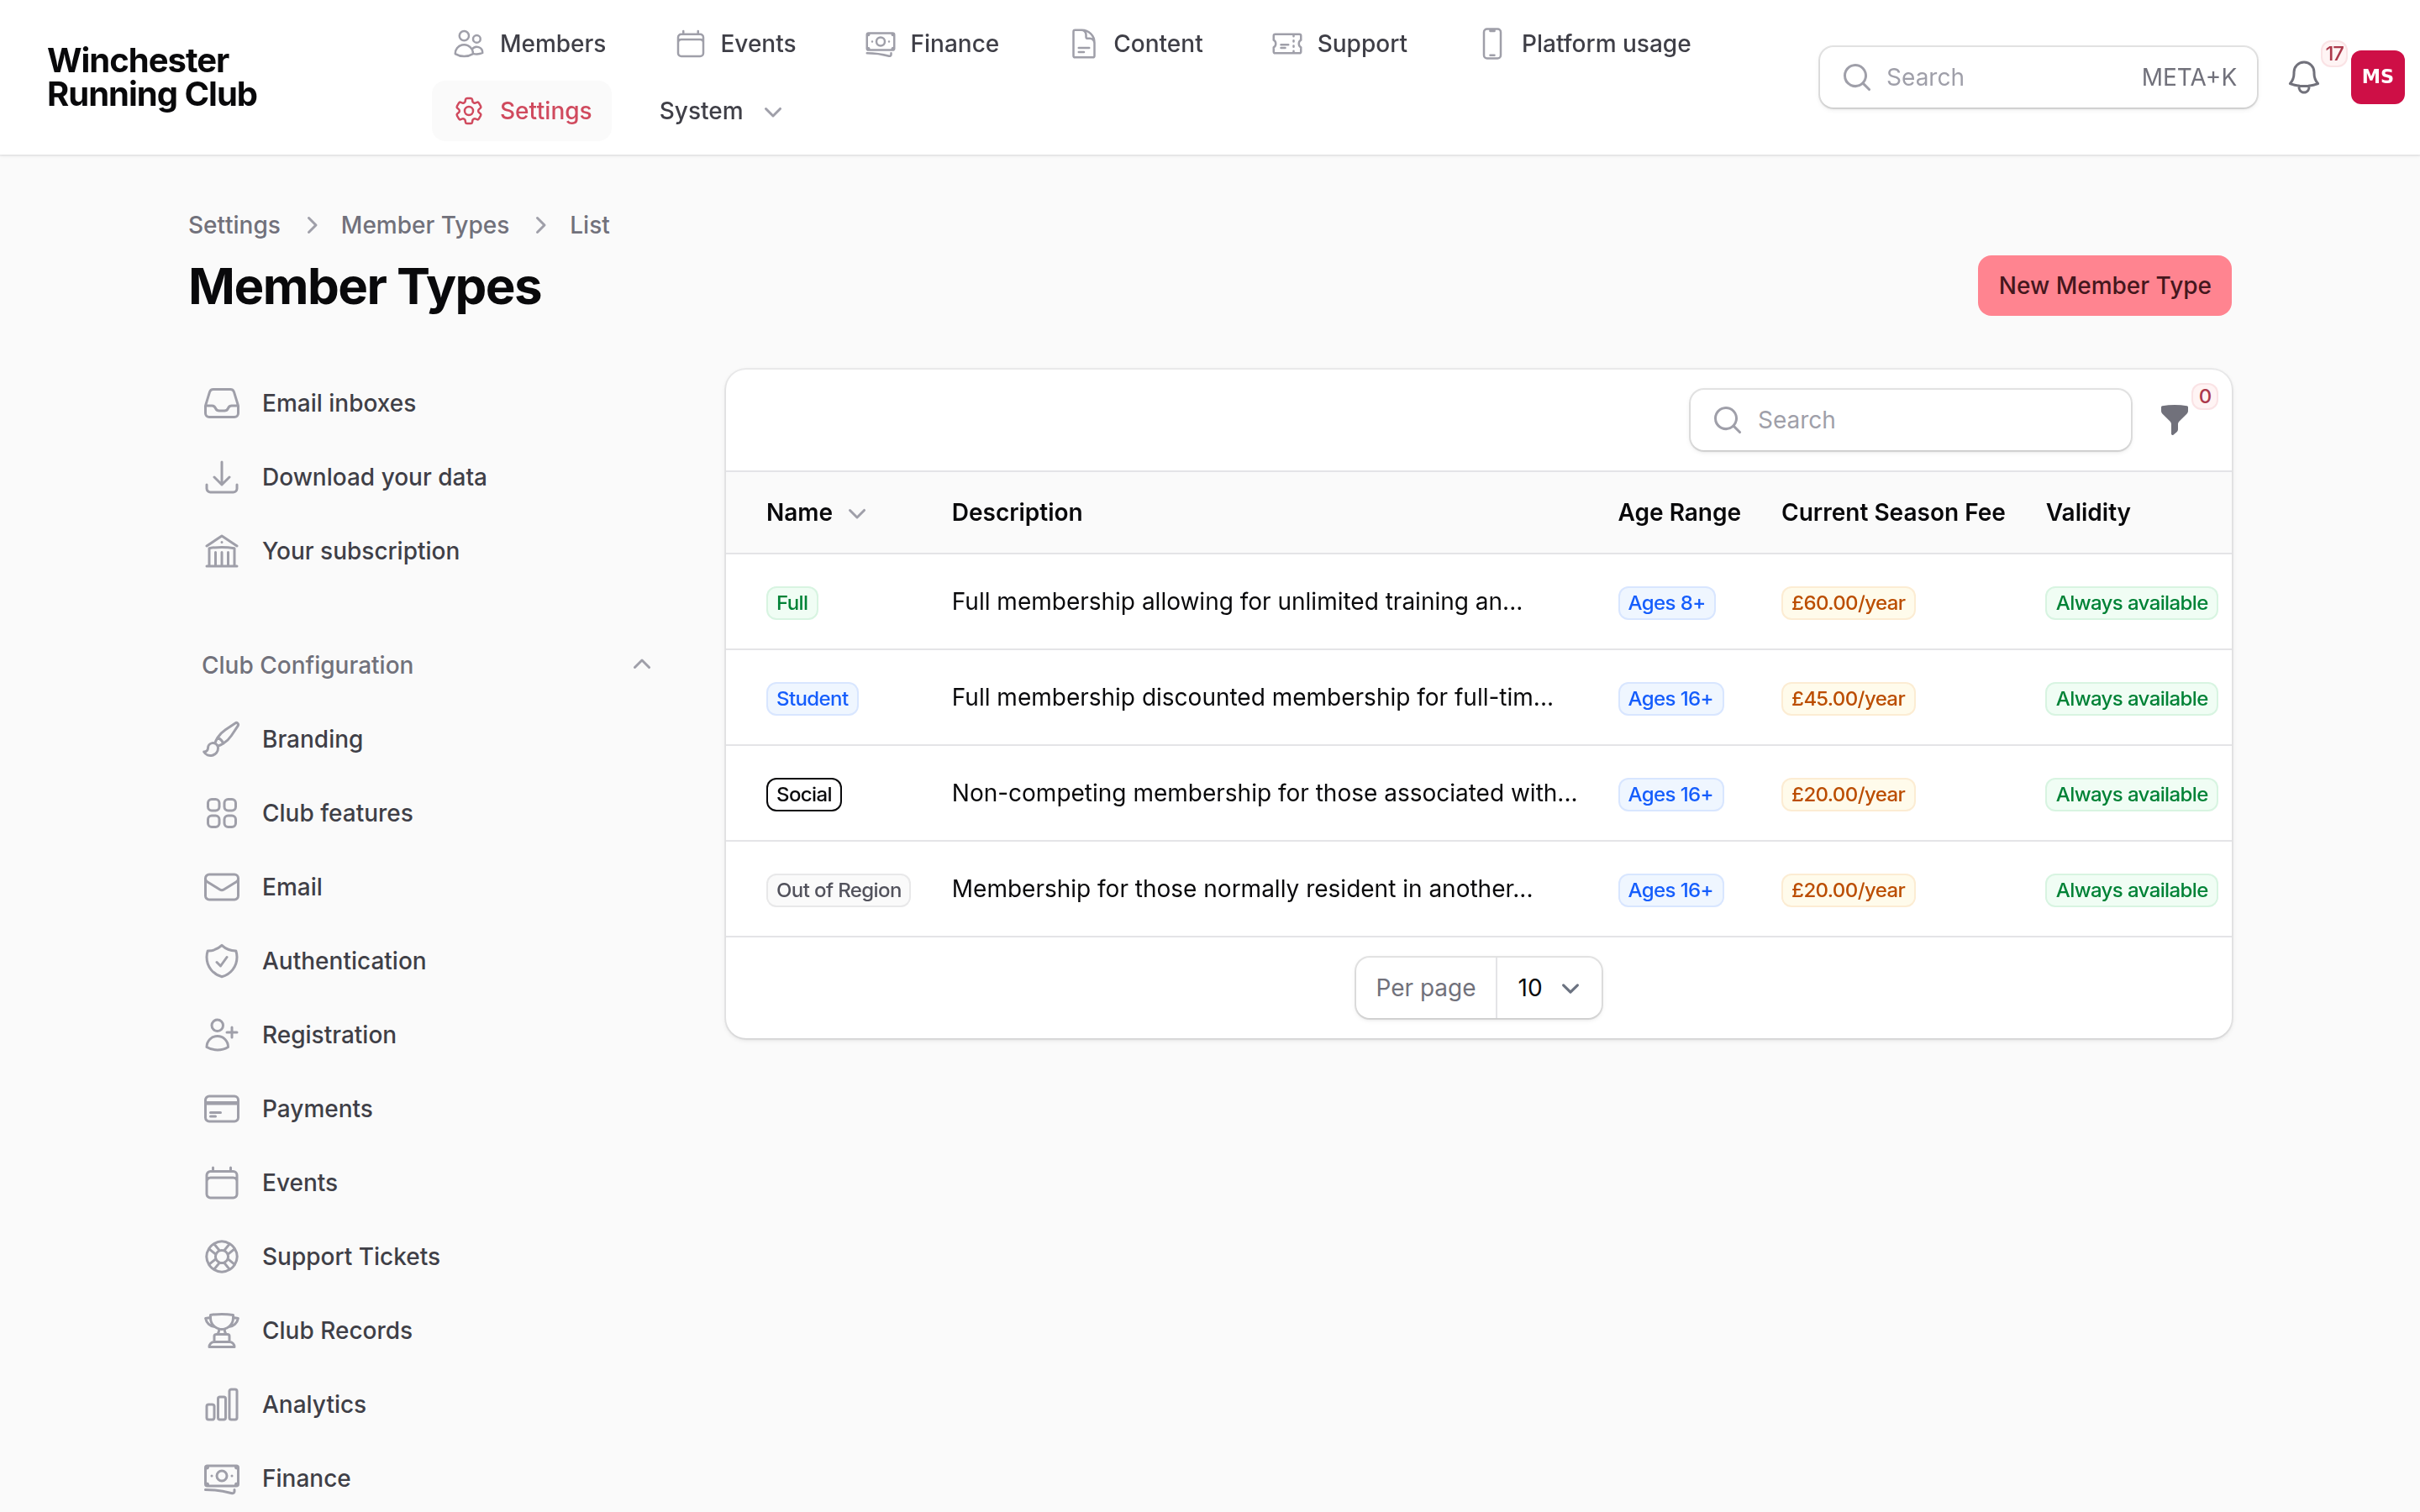Open the Club features settings link
The image size is (2420, 1512).
point(337,813)
